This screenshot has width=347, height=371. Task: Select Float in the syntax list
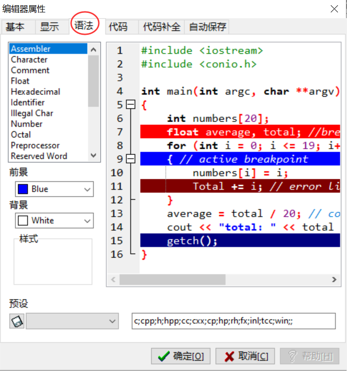click(x=48, y=81)
